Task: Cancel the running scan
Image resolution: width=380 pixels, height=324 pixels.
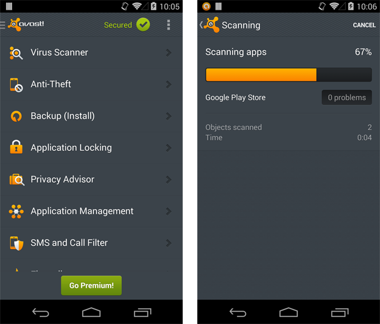Action: click(364, 26)
